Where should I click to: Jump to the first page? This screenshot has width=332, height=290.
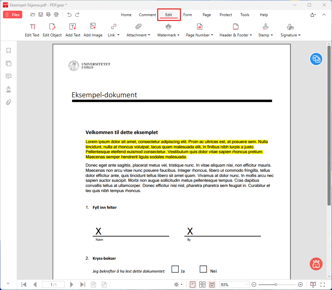pos(24,285)
